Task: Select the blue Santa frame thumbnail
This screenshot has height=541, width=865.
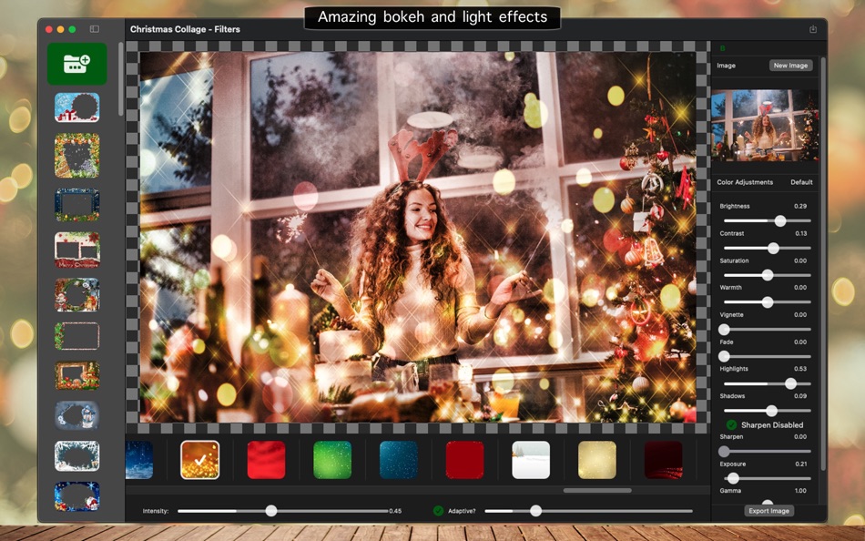Action: pos(77,495)
